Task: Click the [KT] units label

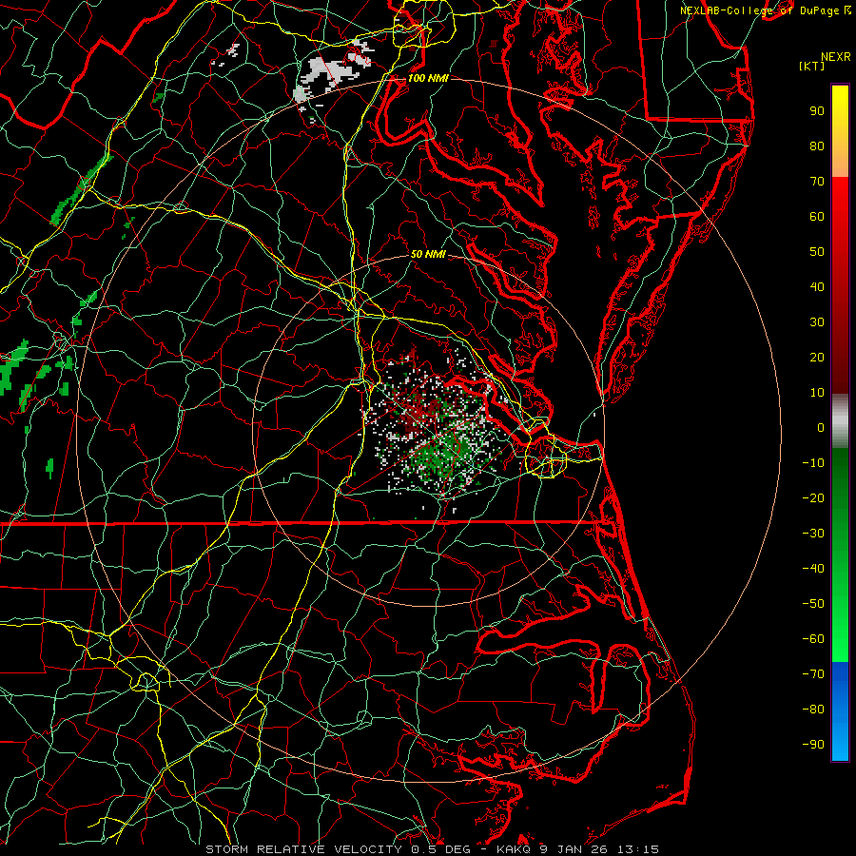Action: point(811,66)
